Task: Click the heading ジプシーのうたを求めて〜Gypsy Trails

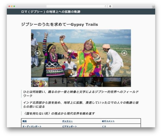Action: pyautogui.click(x=60, y=25)
